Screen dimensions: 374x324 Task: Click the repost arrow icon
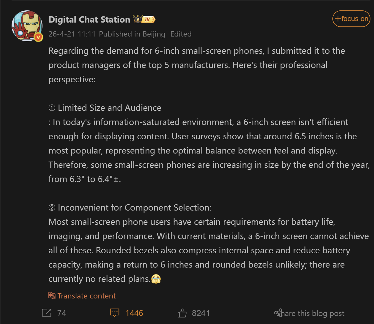pos(47,313)
